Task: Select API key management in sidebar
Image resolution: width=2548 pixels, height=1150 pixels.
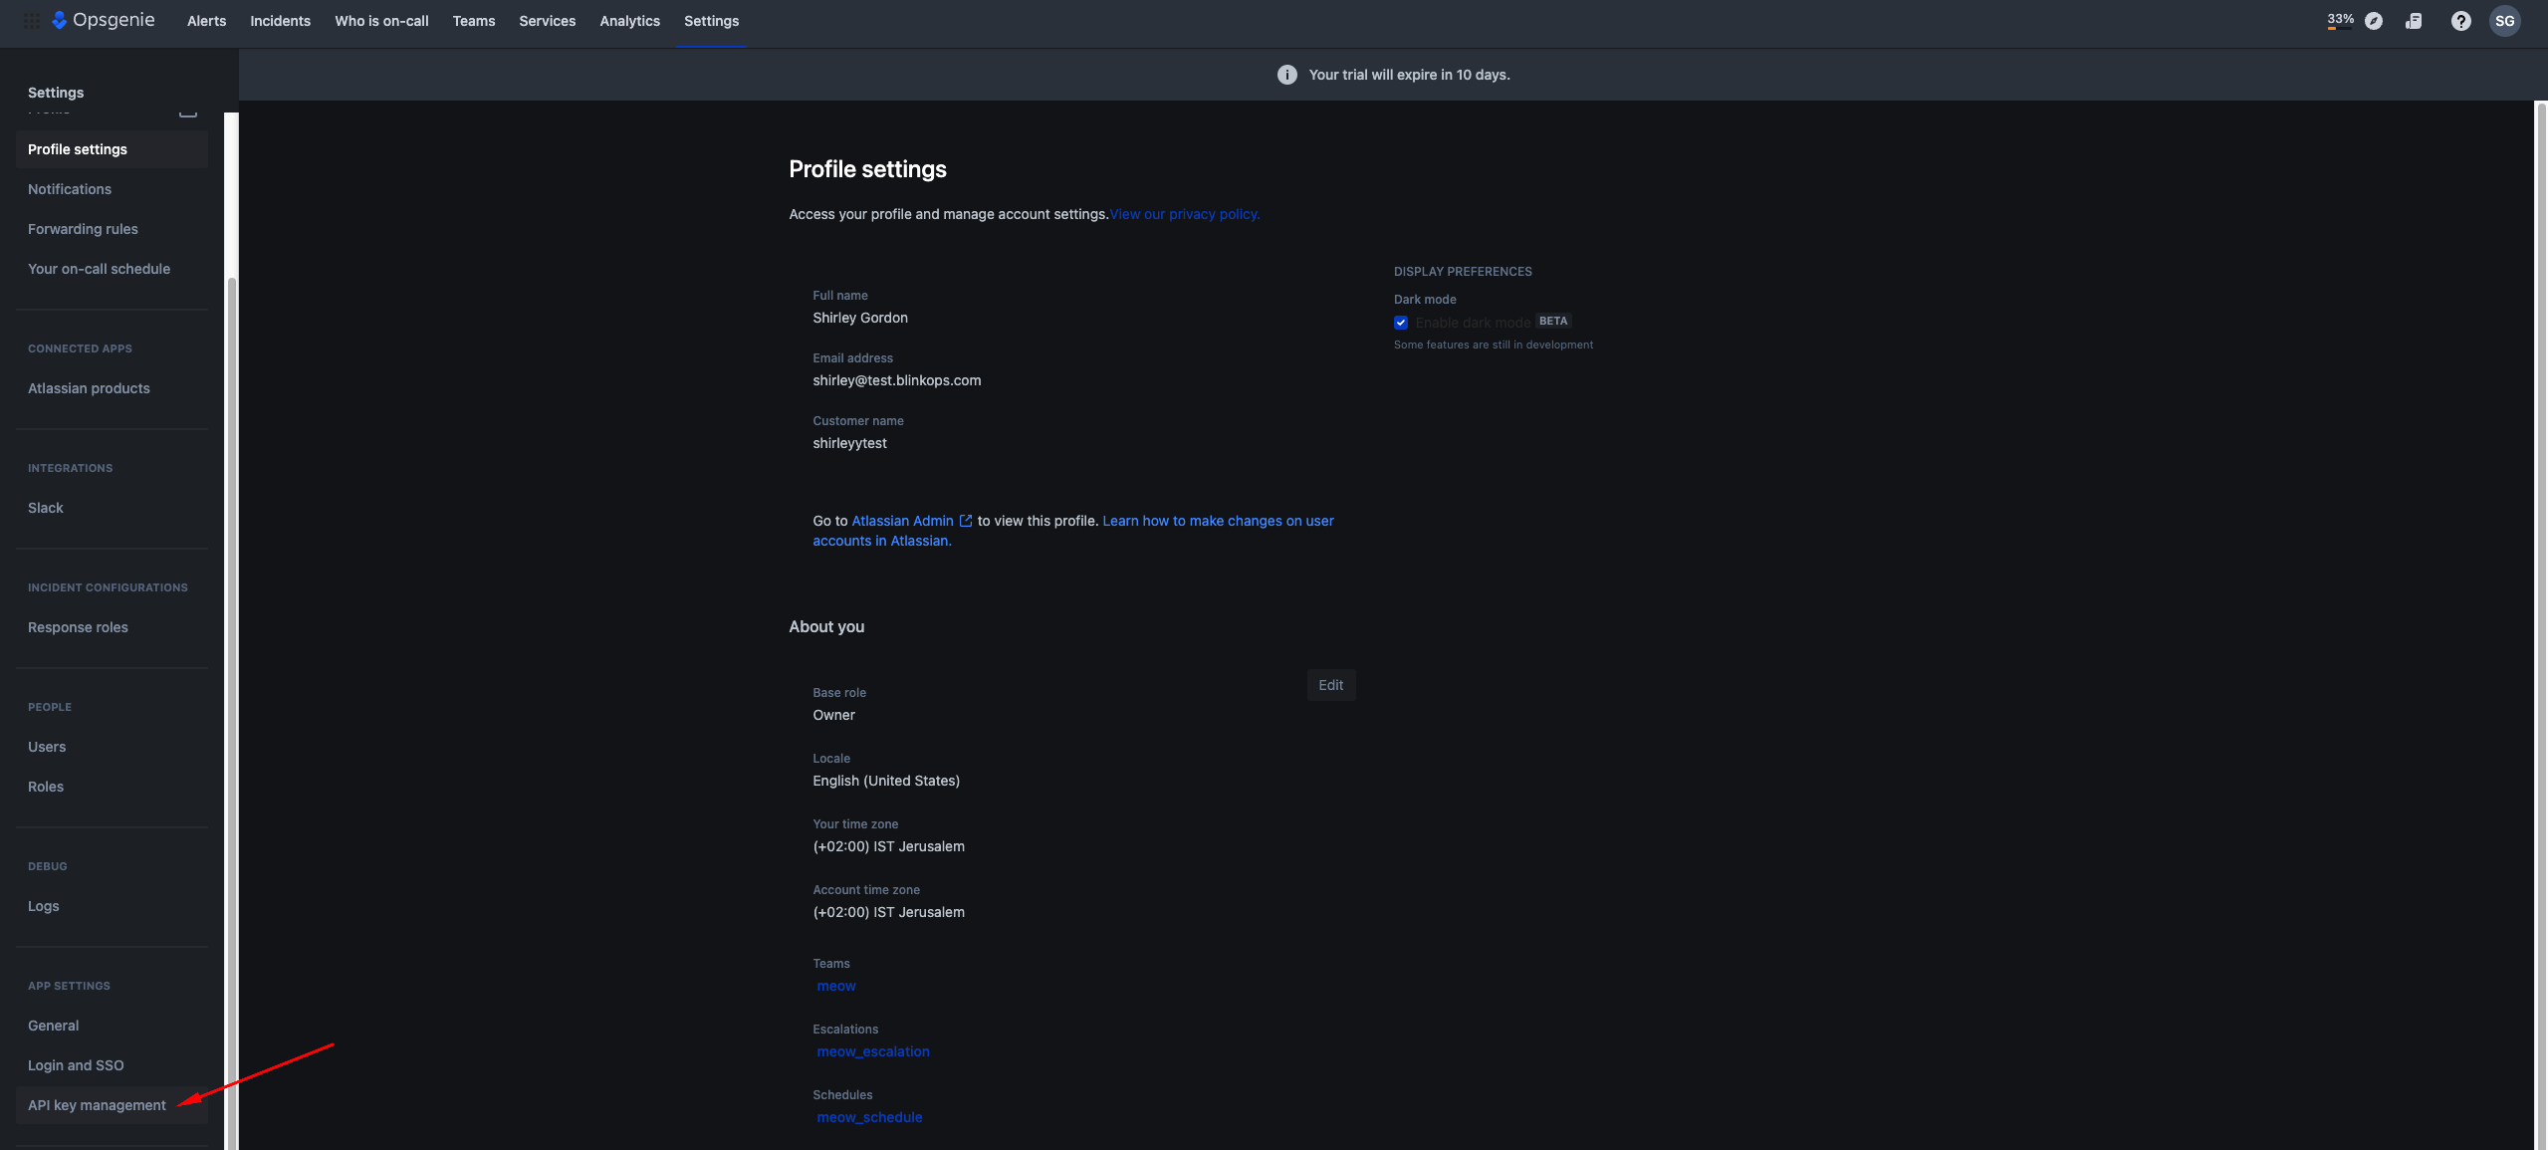Action: [97, 1105]
